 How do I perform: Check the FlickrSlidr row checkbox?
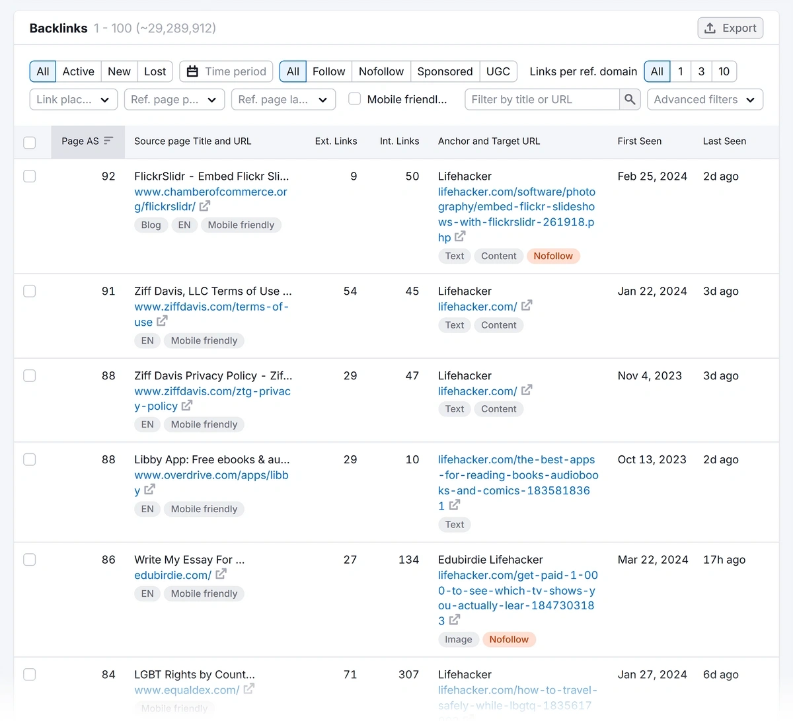pyautogui.click(x=30, y=176)
